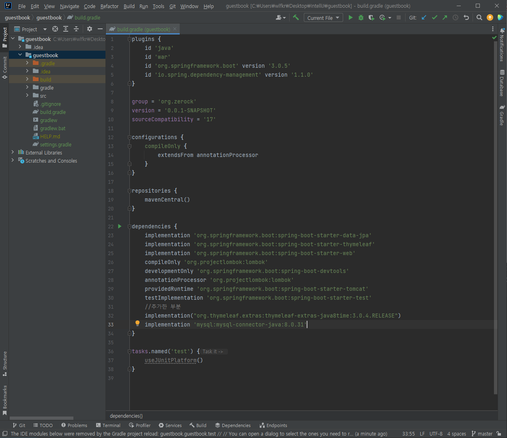Hide the Project panel with minus icon
Image resolution: width=507 pixels, height=438 pixels.
click(100, 29)
